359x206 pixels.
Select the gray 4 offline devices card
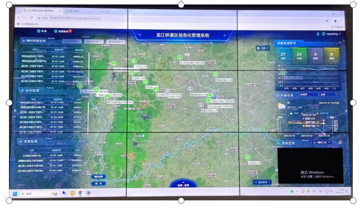coord(315,55)
